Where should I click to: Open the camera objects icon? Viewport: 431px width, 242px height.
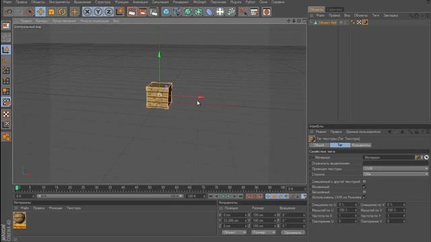[x=231, y=12]
